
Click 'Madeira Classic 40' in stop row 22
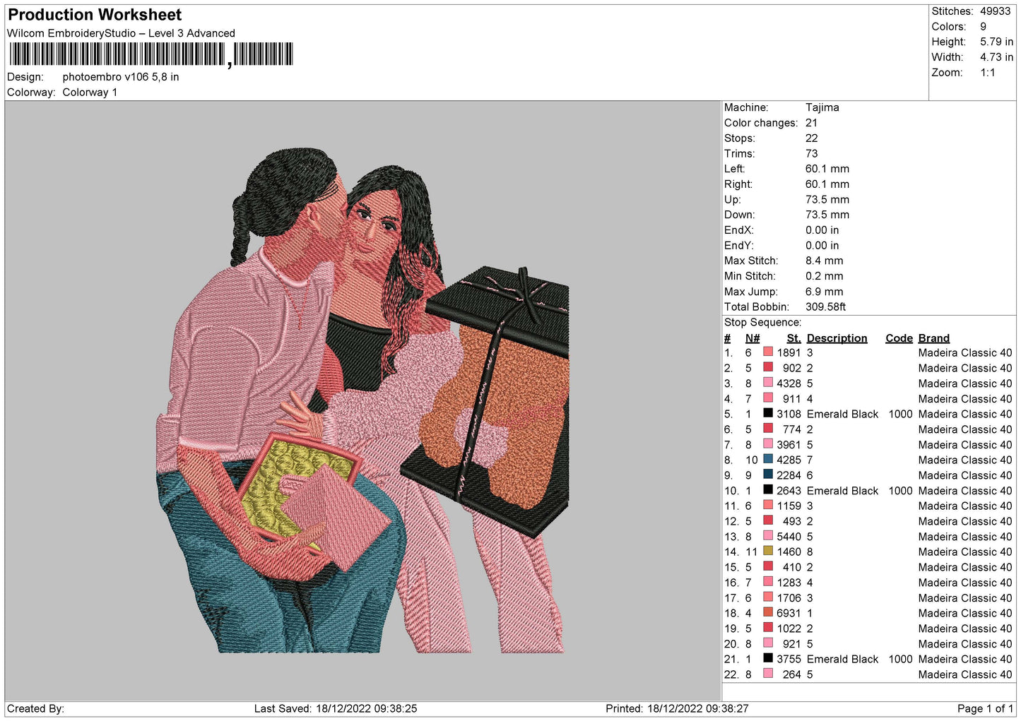pyautogui.click(x=965, y=674)
